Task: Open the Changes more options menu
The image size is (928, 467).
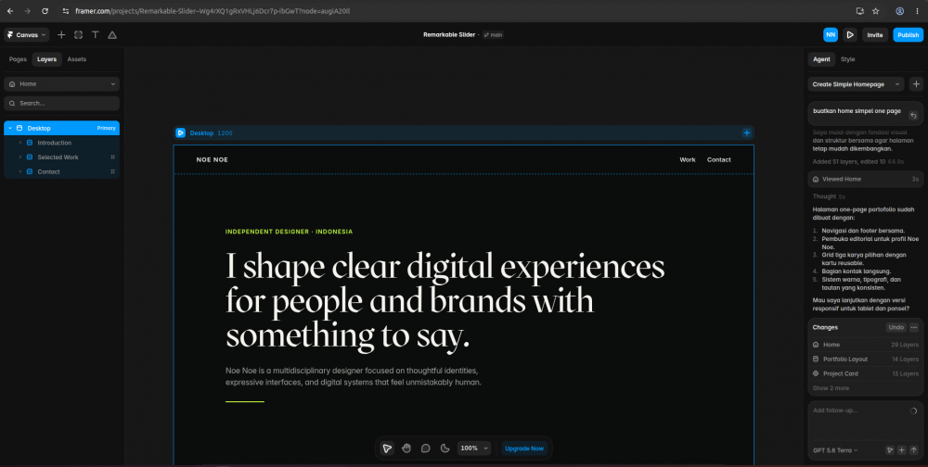Action: 914,327
